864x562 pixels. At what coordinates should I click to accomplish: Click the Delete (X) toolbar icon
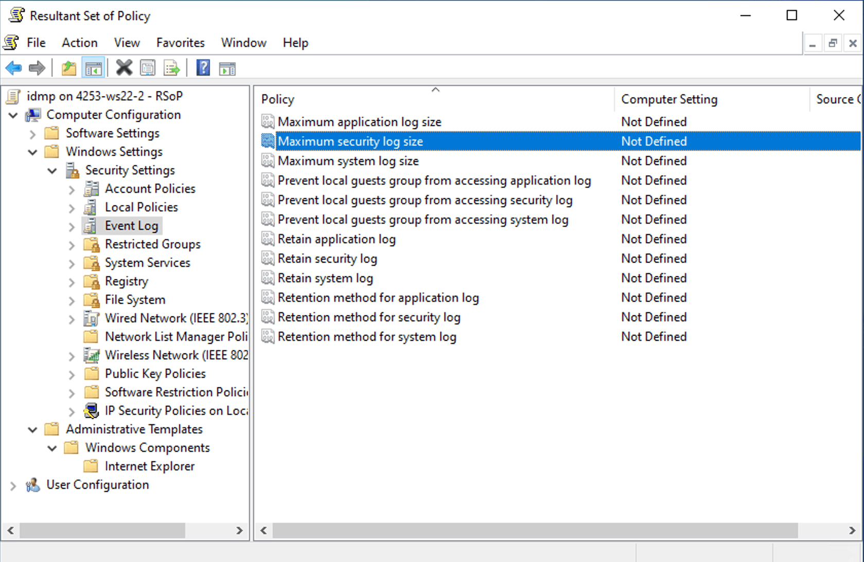coord(123,67)
